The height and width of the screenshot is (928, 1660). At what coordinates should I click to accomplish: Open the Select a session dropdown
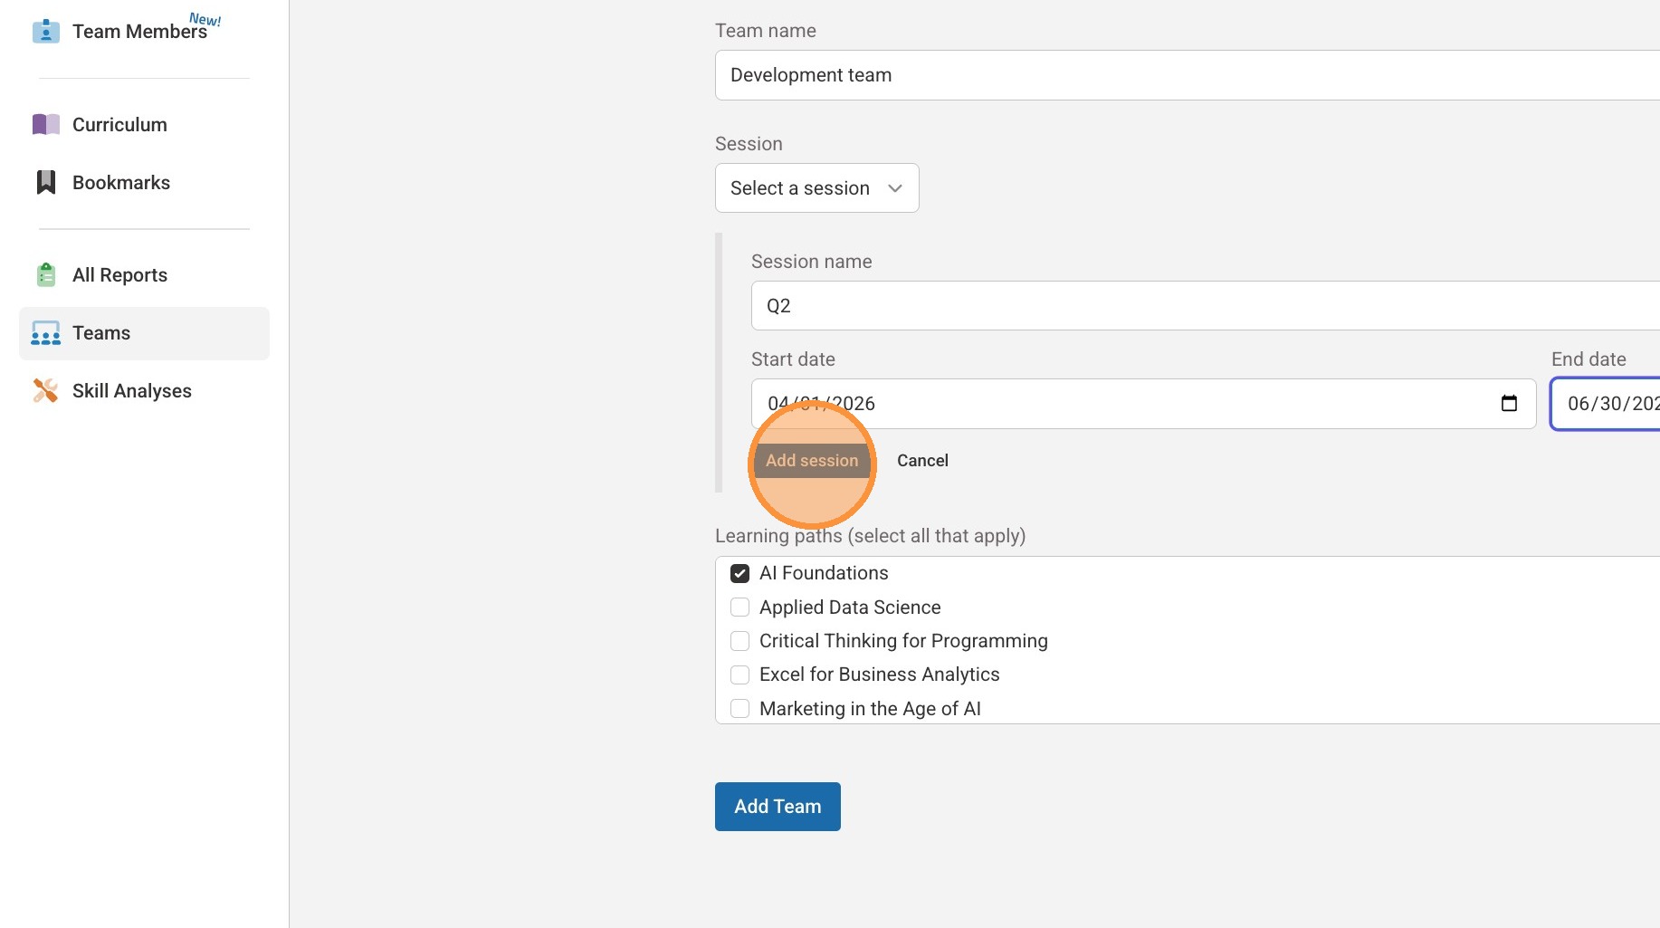point(816,188)
